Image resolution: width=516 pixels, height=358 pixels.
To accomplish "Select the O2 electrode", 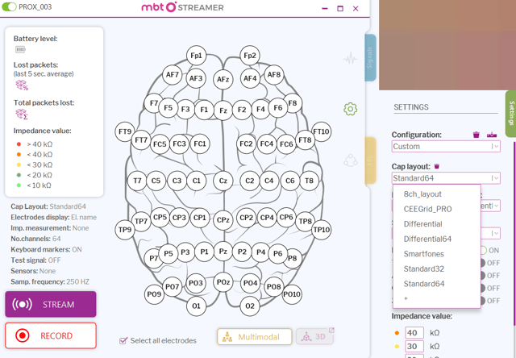I will [250, 306].
